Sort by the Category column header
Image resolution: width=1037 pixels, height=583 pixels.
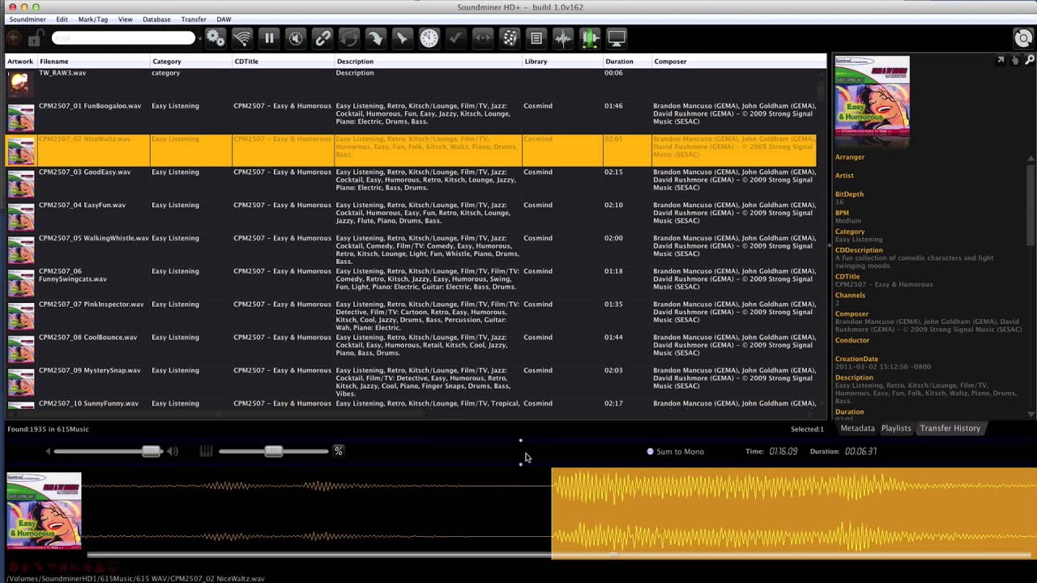[x=191, y=62]
